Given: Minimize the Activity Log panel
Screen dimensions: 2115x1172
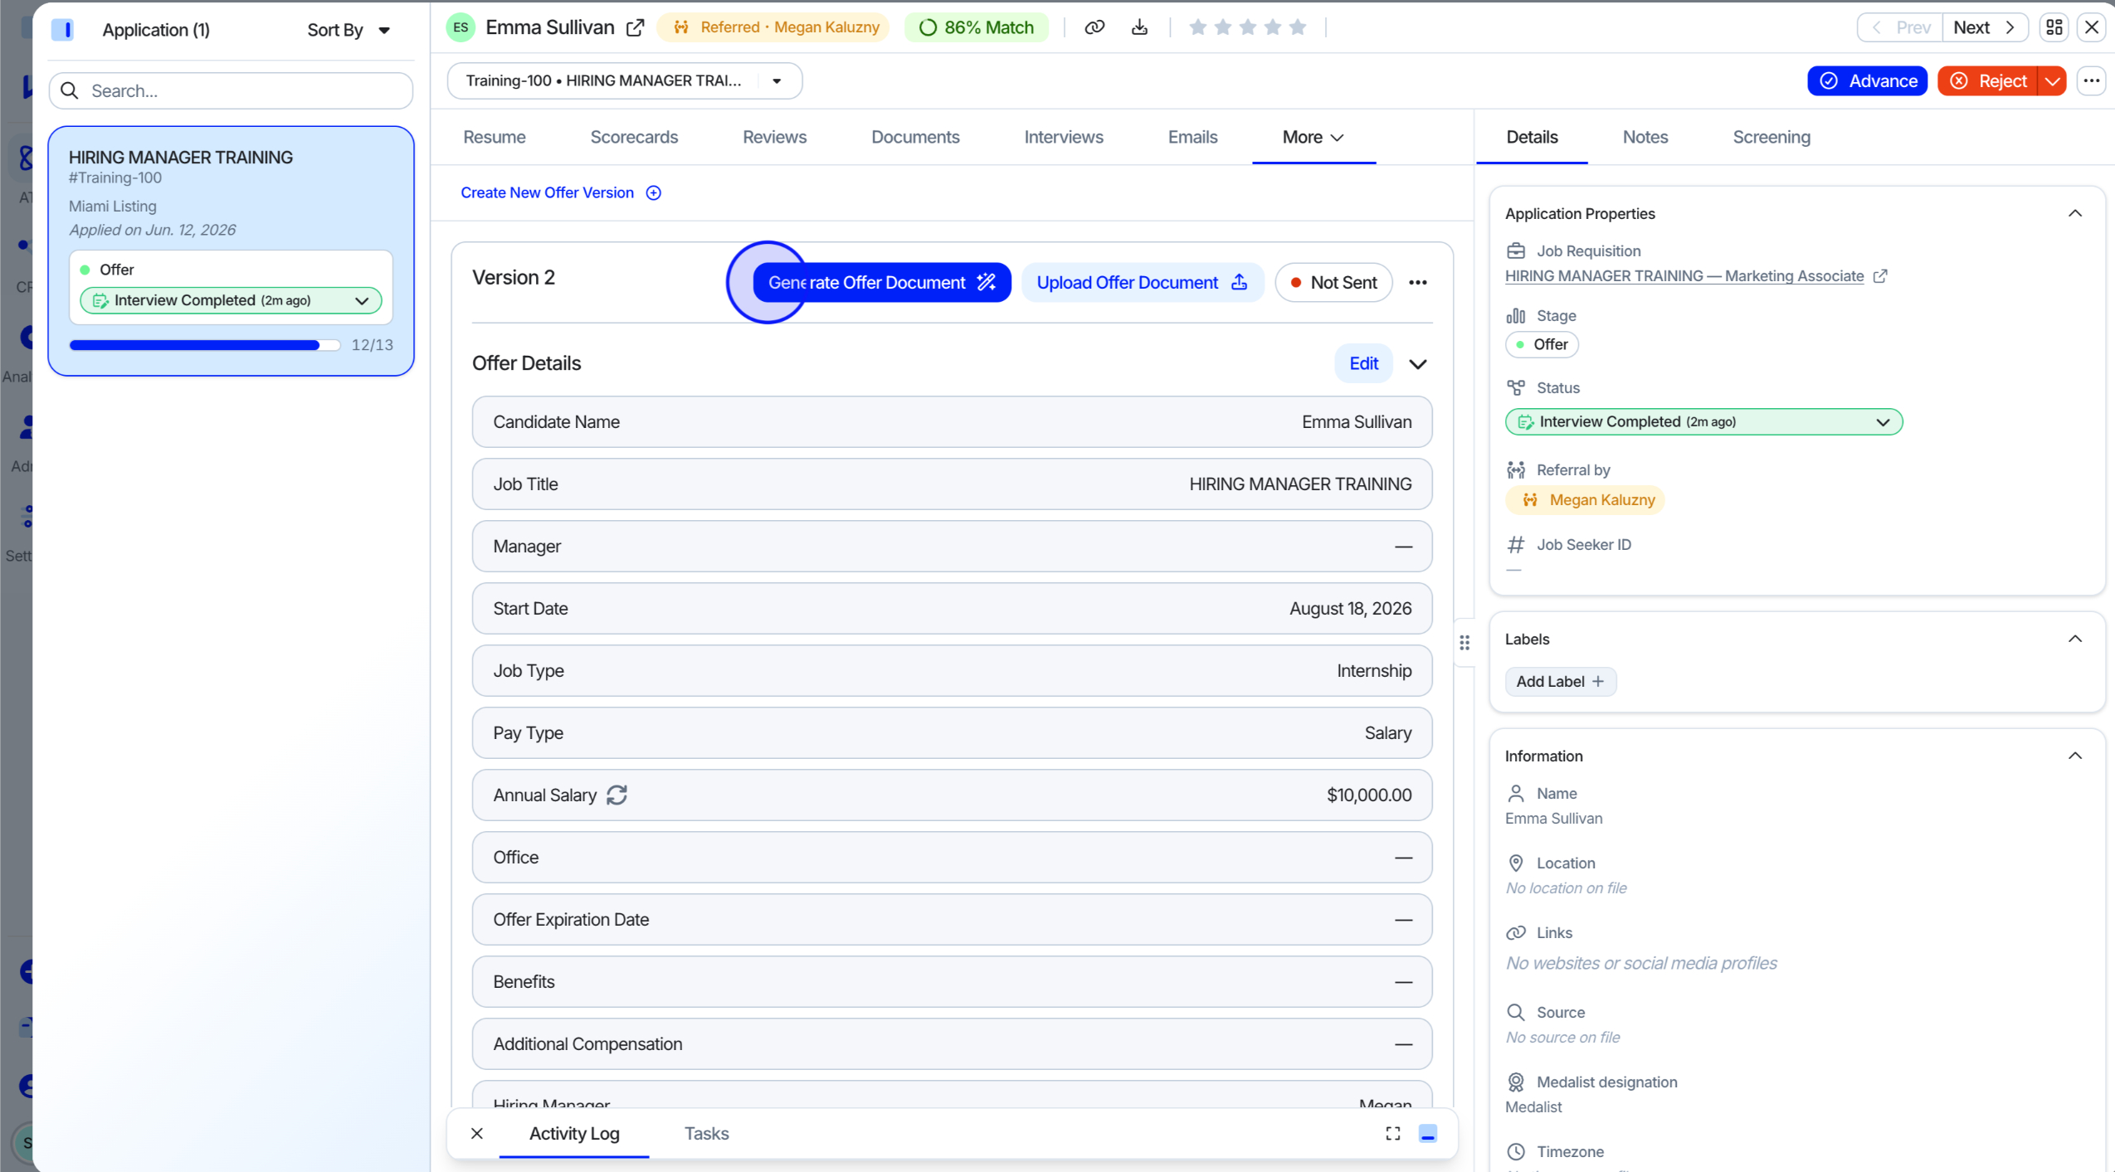Looking at the screenshot, I should [x=1428, y=1133].
